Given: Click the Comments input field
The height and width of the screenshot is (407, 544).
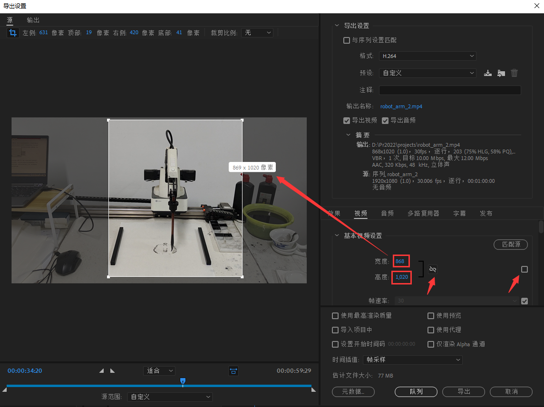Looking at the screenshot, I should 450,90.
